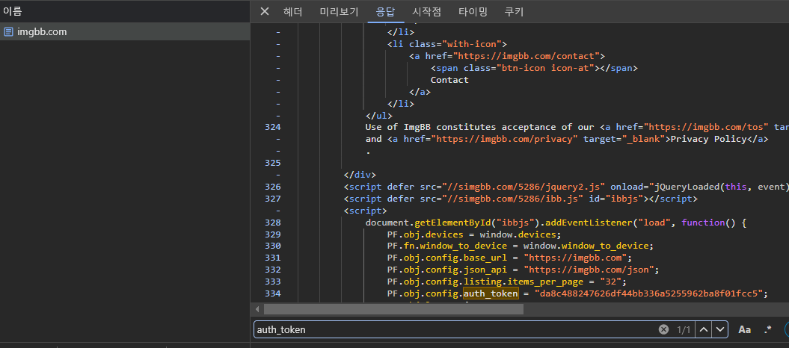Clear the search field text

click(663, 329)
